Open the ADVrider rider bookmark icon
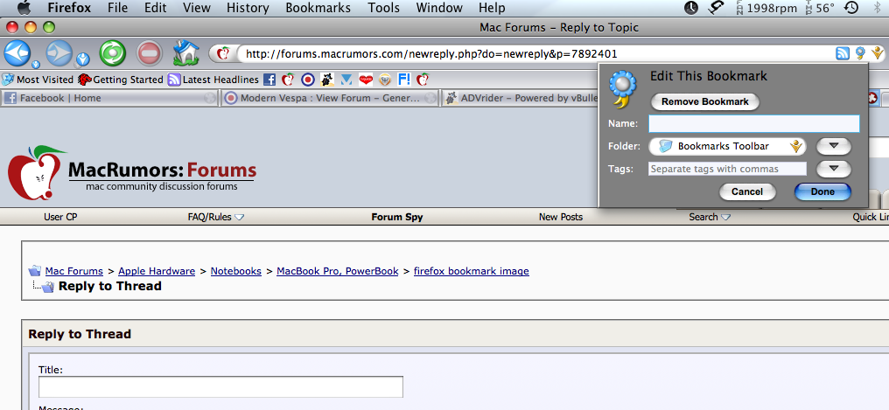The image size is (889, 410). tap(326, 80)
